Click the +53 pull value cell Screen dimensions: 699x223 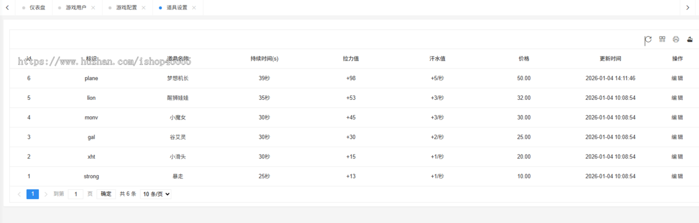(351, 98)
